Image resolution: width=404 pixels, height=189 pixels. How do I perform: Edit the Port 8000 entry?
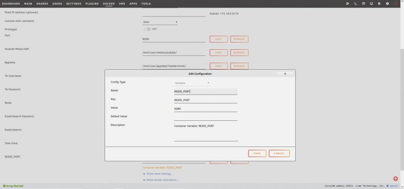click(x=219, y=39)
